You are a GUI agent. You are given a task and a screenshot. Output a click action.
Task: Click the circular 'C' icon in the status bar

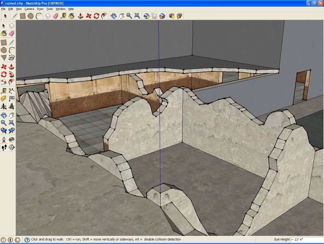[x=18, y=240]
